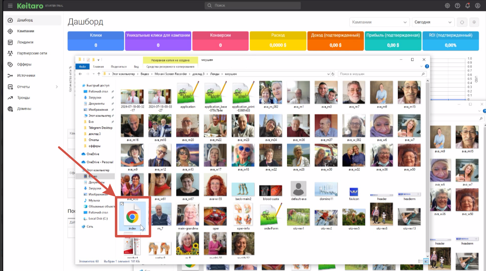486x271 pixels.
Task: Click the Explorer back arrow
Action: (81, 74)
